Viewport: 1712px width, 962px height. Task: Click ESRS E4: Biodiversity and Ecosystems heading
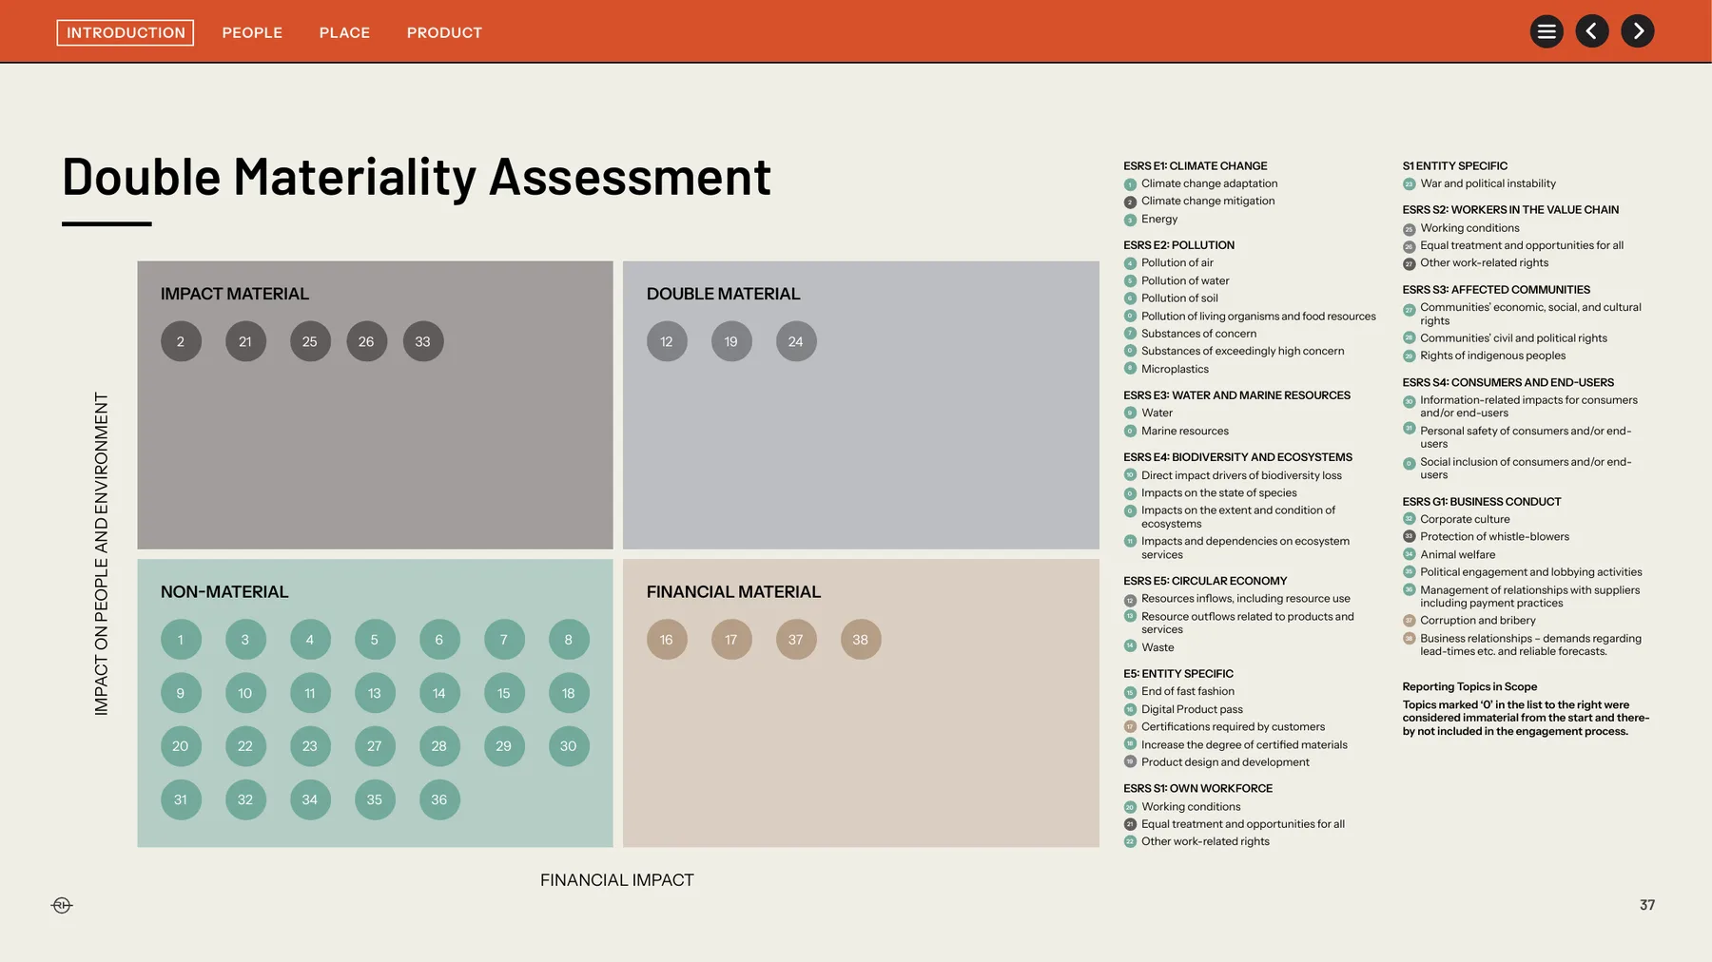tap(1237, 457)
